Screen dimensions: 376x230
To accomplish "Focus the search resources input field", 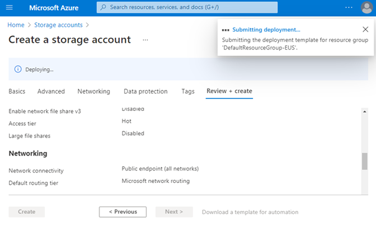I will click(187, 7).
